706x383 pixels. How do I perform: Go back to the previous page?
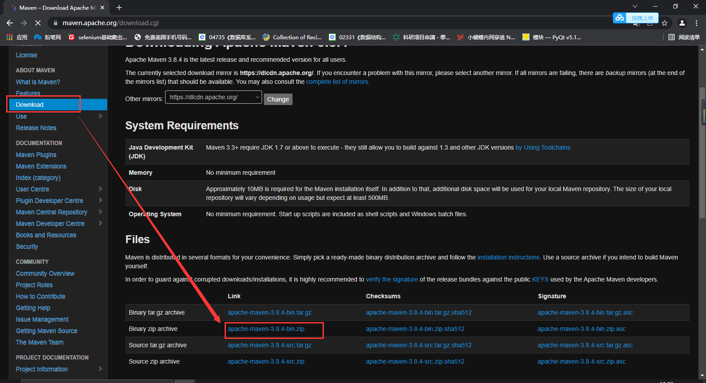click(x=10, y=23)
